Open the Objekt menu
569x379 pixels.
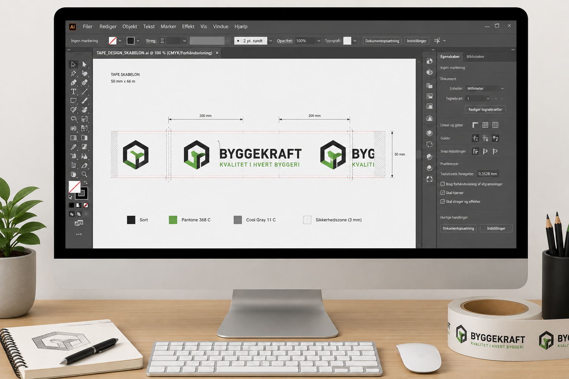(130, 27)
